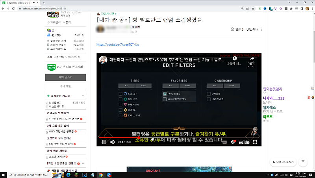This screenshot has width=315, height=178.
Task: Open the 전체글보기 board
Action: click(x=55, y=103)
